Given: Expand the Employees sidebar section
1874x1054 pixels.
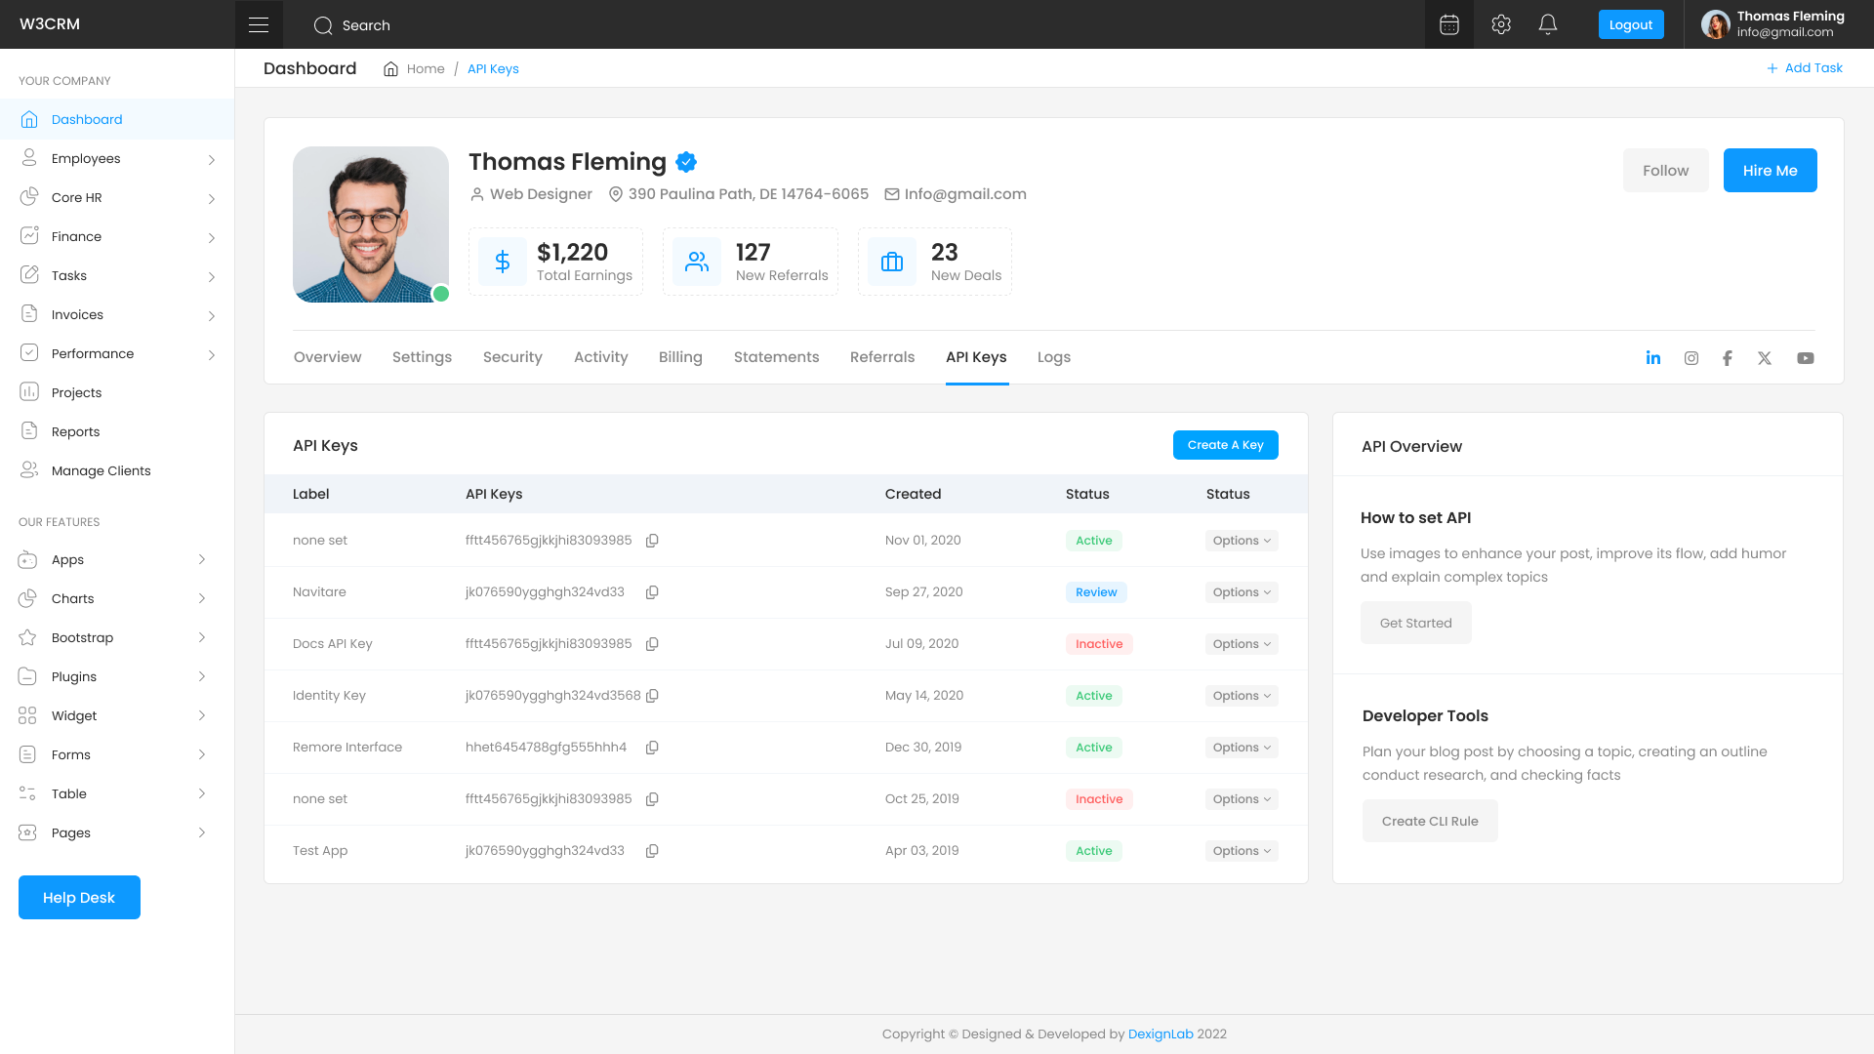Looking at the screenshot, I should point(86,158).
